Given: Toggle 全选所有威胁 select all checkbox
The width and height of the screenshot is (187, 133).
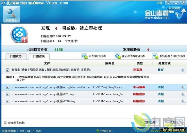Looking at the screenshot, I should [x=5, y=123].
